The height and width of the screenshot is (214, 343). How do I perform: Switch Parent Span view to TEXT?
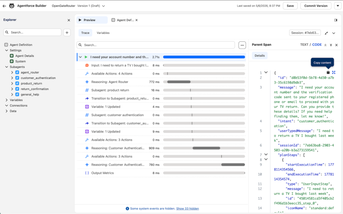point(304,45)
